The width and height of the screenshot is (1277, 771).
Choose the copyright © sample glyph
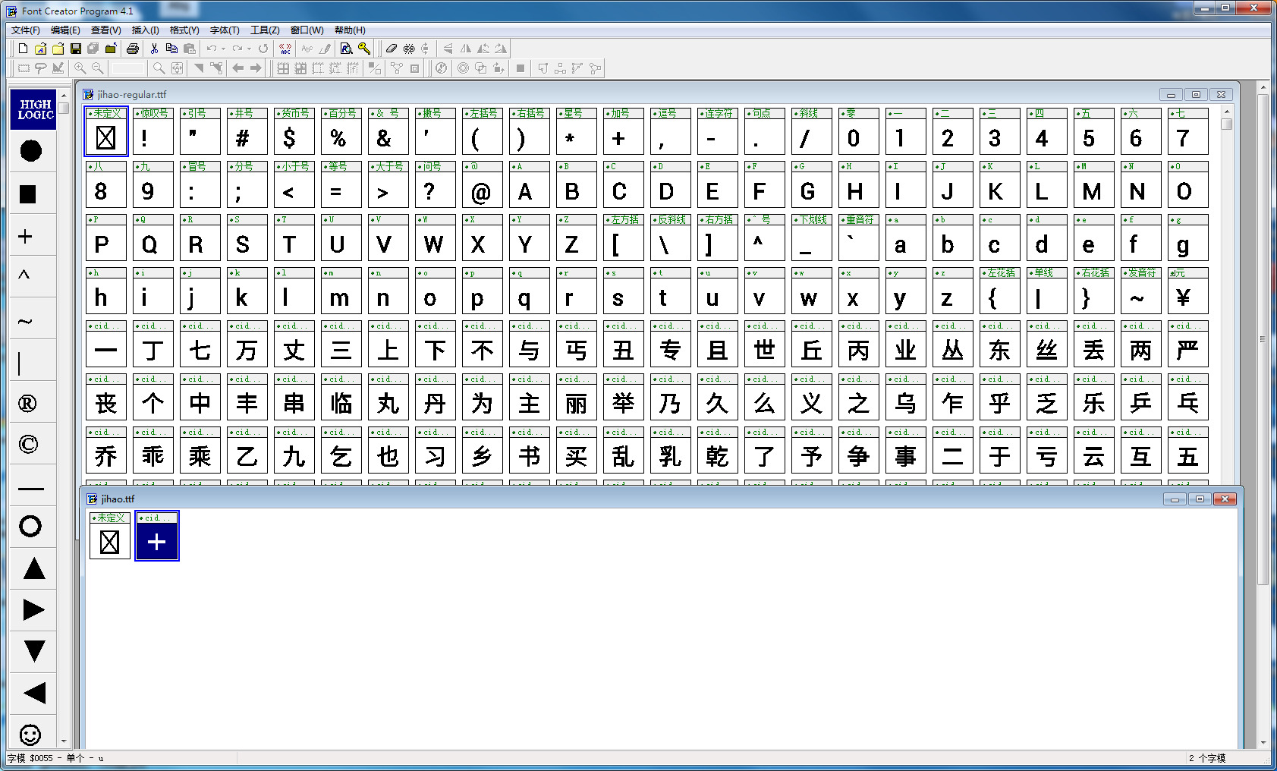click(x=28, y=444)
